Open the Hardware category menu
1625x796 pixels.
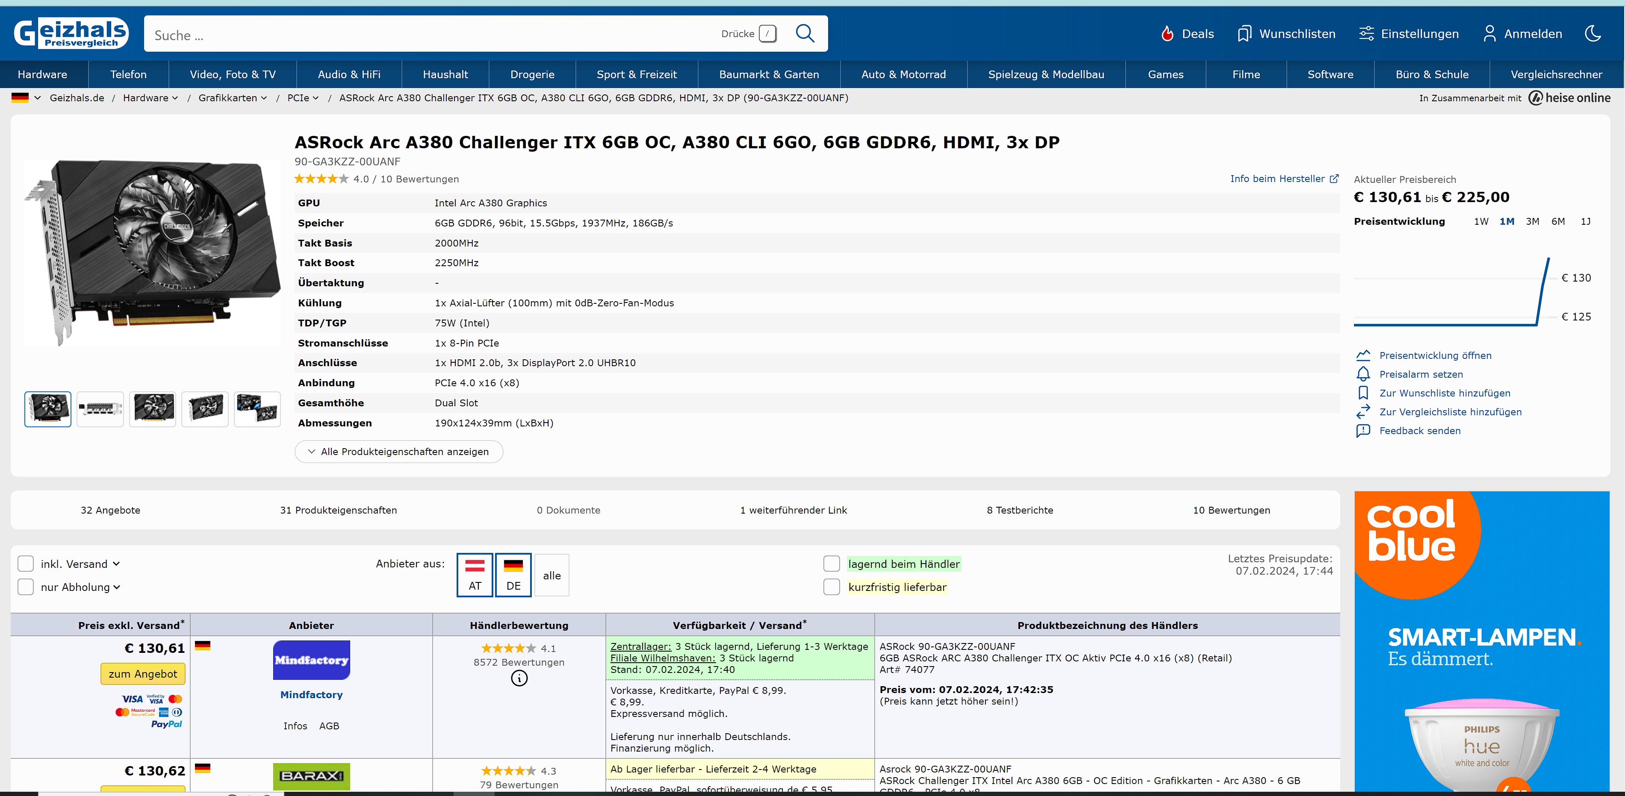(42, 74)
